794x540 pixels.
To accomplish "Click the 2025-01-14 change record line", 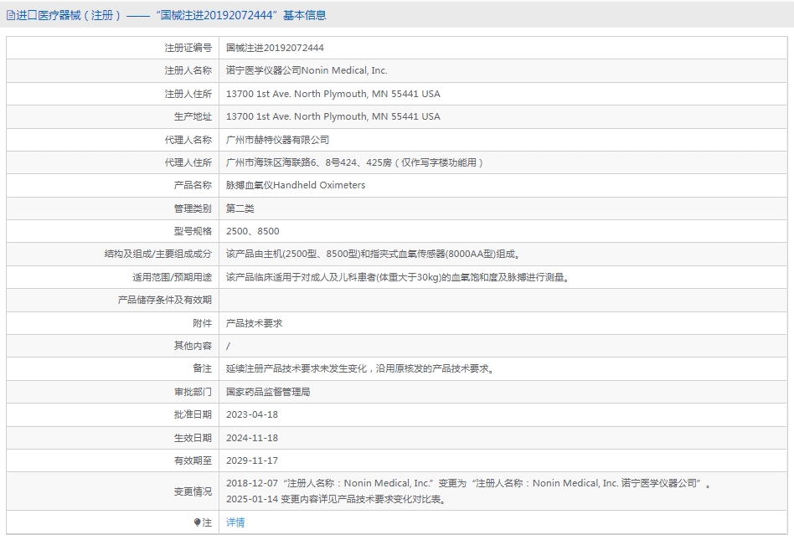I will coord(335,500).
